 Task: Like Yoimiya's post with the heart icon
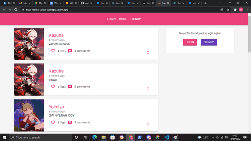[x=53, y=123]
